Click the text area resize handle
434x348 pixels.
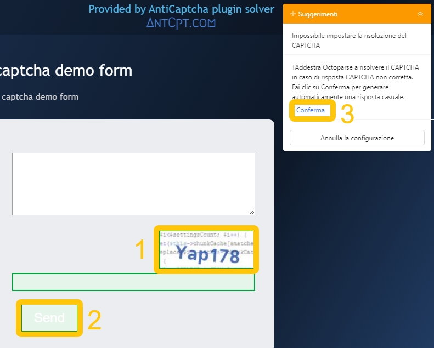pyautogui.click(x=252, y=212)
